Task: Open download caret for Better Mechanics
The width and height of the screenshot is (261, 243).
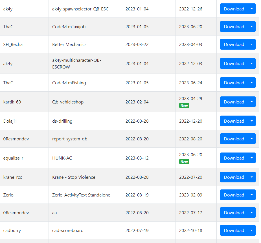Action: (252, 45)
